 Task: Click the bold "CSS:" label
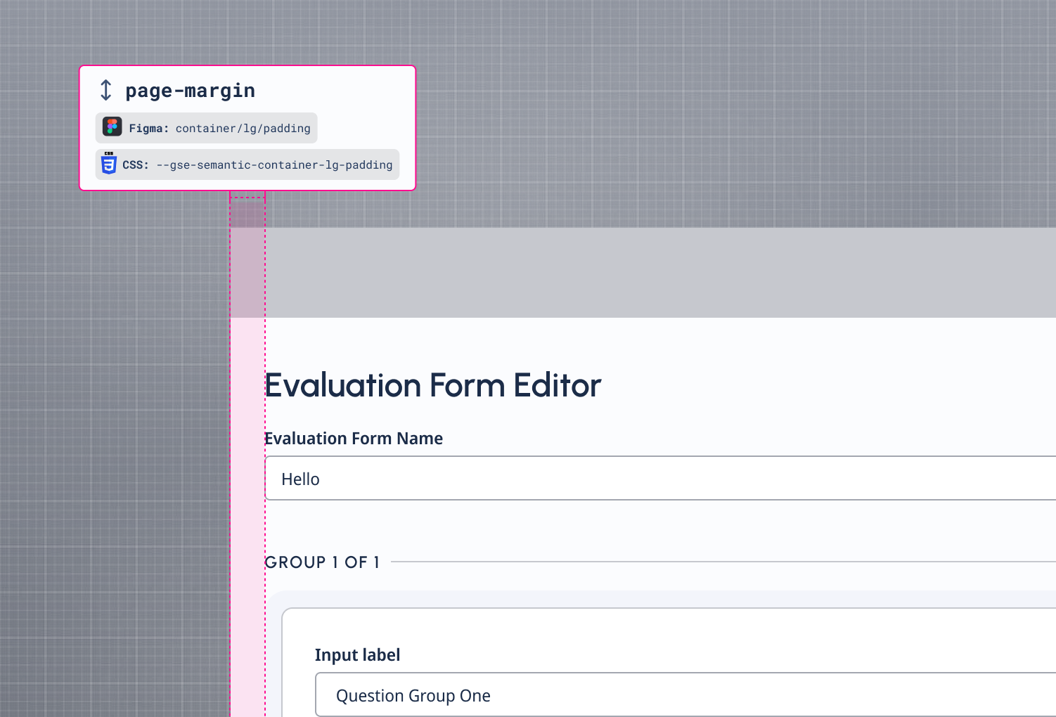(x=136, y=165)
